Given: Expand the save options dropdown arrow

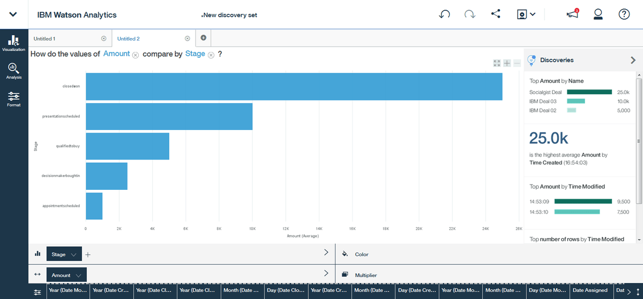Looking at the screenshot, I should [x=533, y=14].
